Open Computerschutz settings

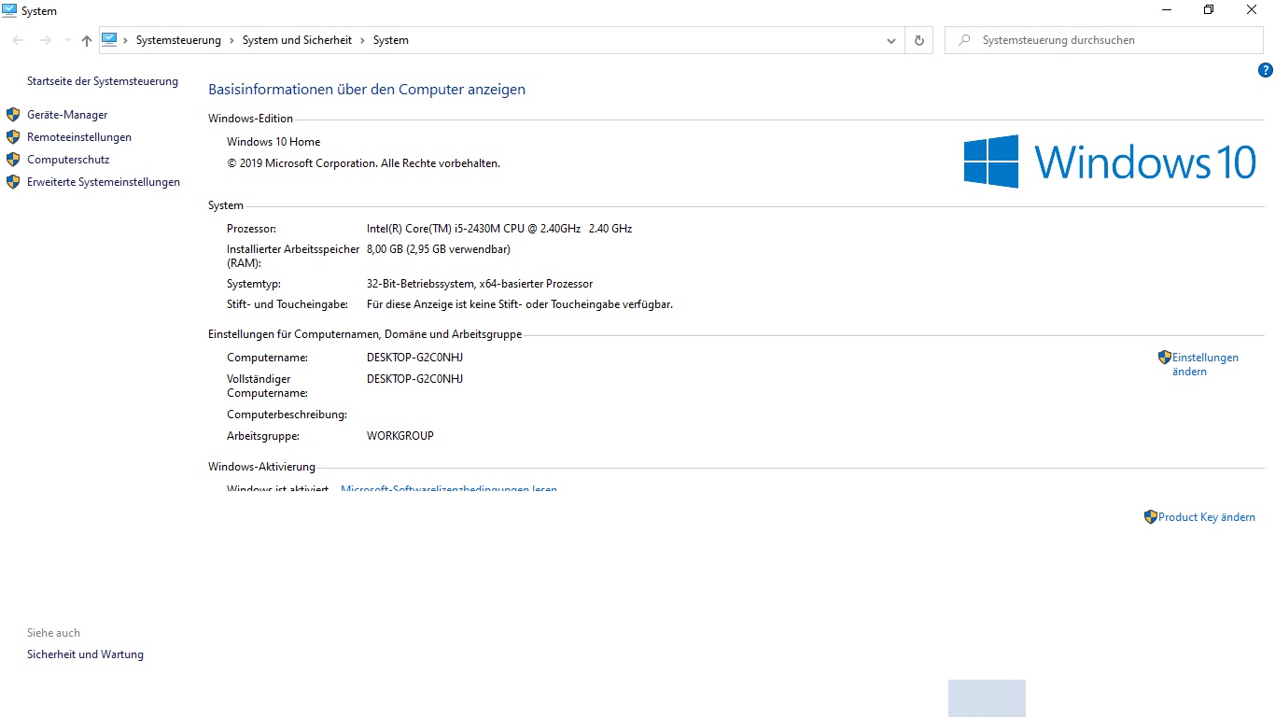tap(68, 160)
